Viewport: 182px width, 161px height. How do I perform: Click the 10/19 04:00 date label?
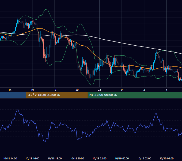click(166, 158)
